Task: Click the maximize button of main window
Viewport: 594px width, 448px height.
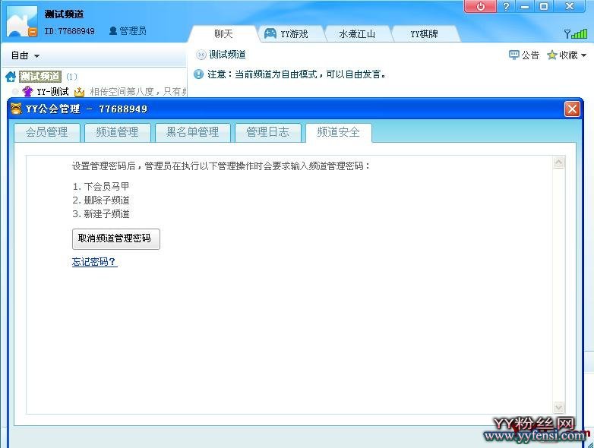Action: click(x=544, y=6)
